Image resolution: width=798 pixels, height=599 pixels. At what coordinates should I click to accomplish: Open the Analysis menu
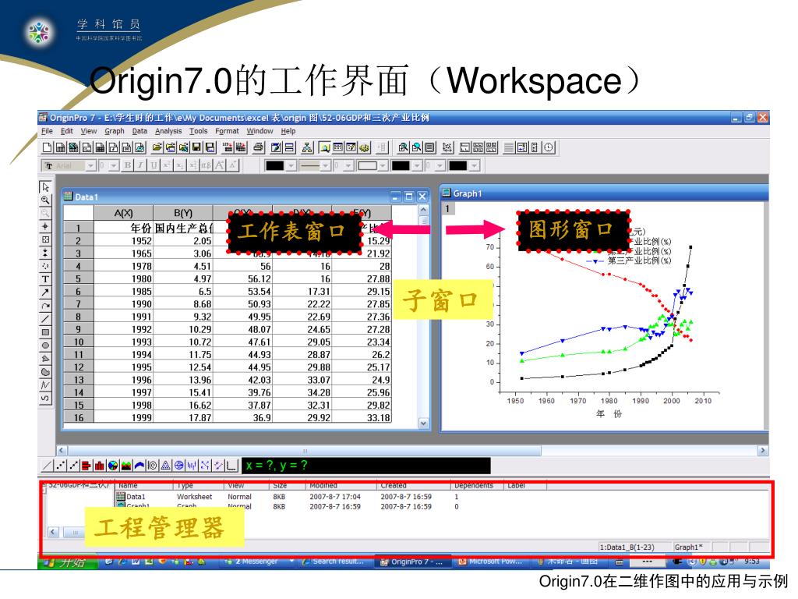[168, 131]
